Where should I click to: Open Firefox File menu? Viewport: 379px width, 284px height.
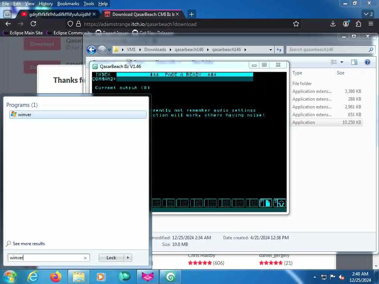6,4
